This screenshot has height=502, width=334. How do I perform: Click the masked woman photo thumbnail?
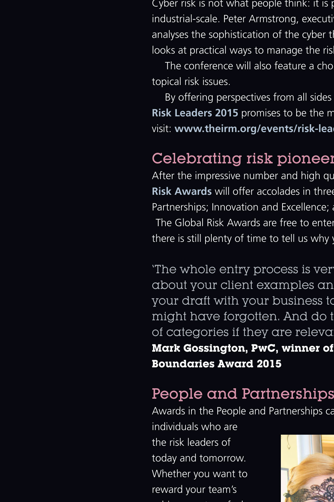pyautogui.click(x=307, y=468)
